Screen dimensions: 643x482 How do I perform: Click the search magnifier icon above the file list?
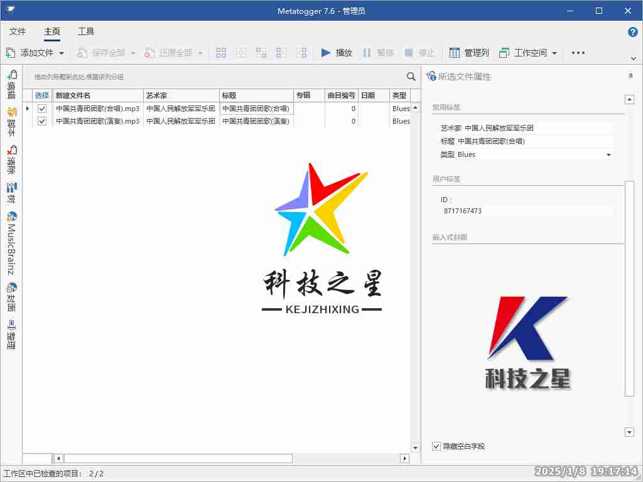pos(411,77)
